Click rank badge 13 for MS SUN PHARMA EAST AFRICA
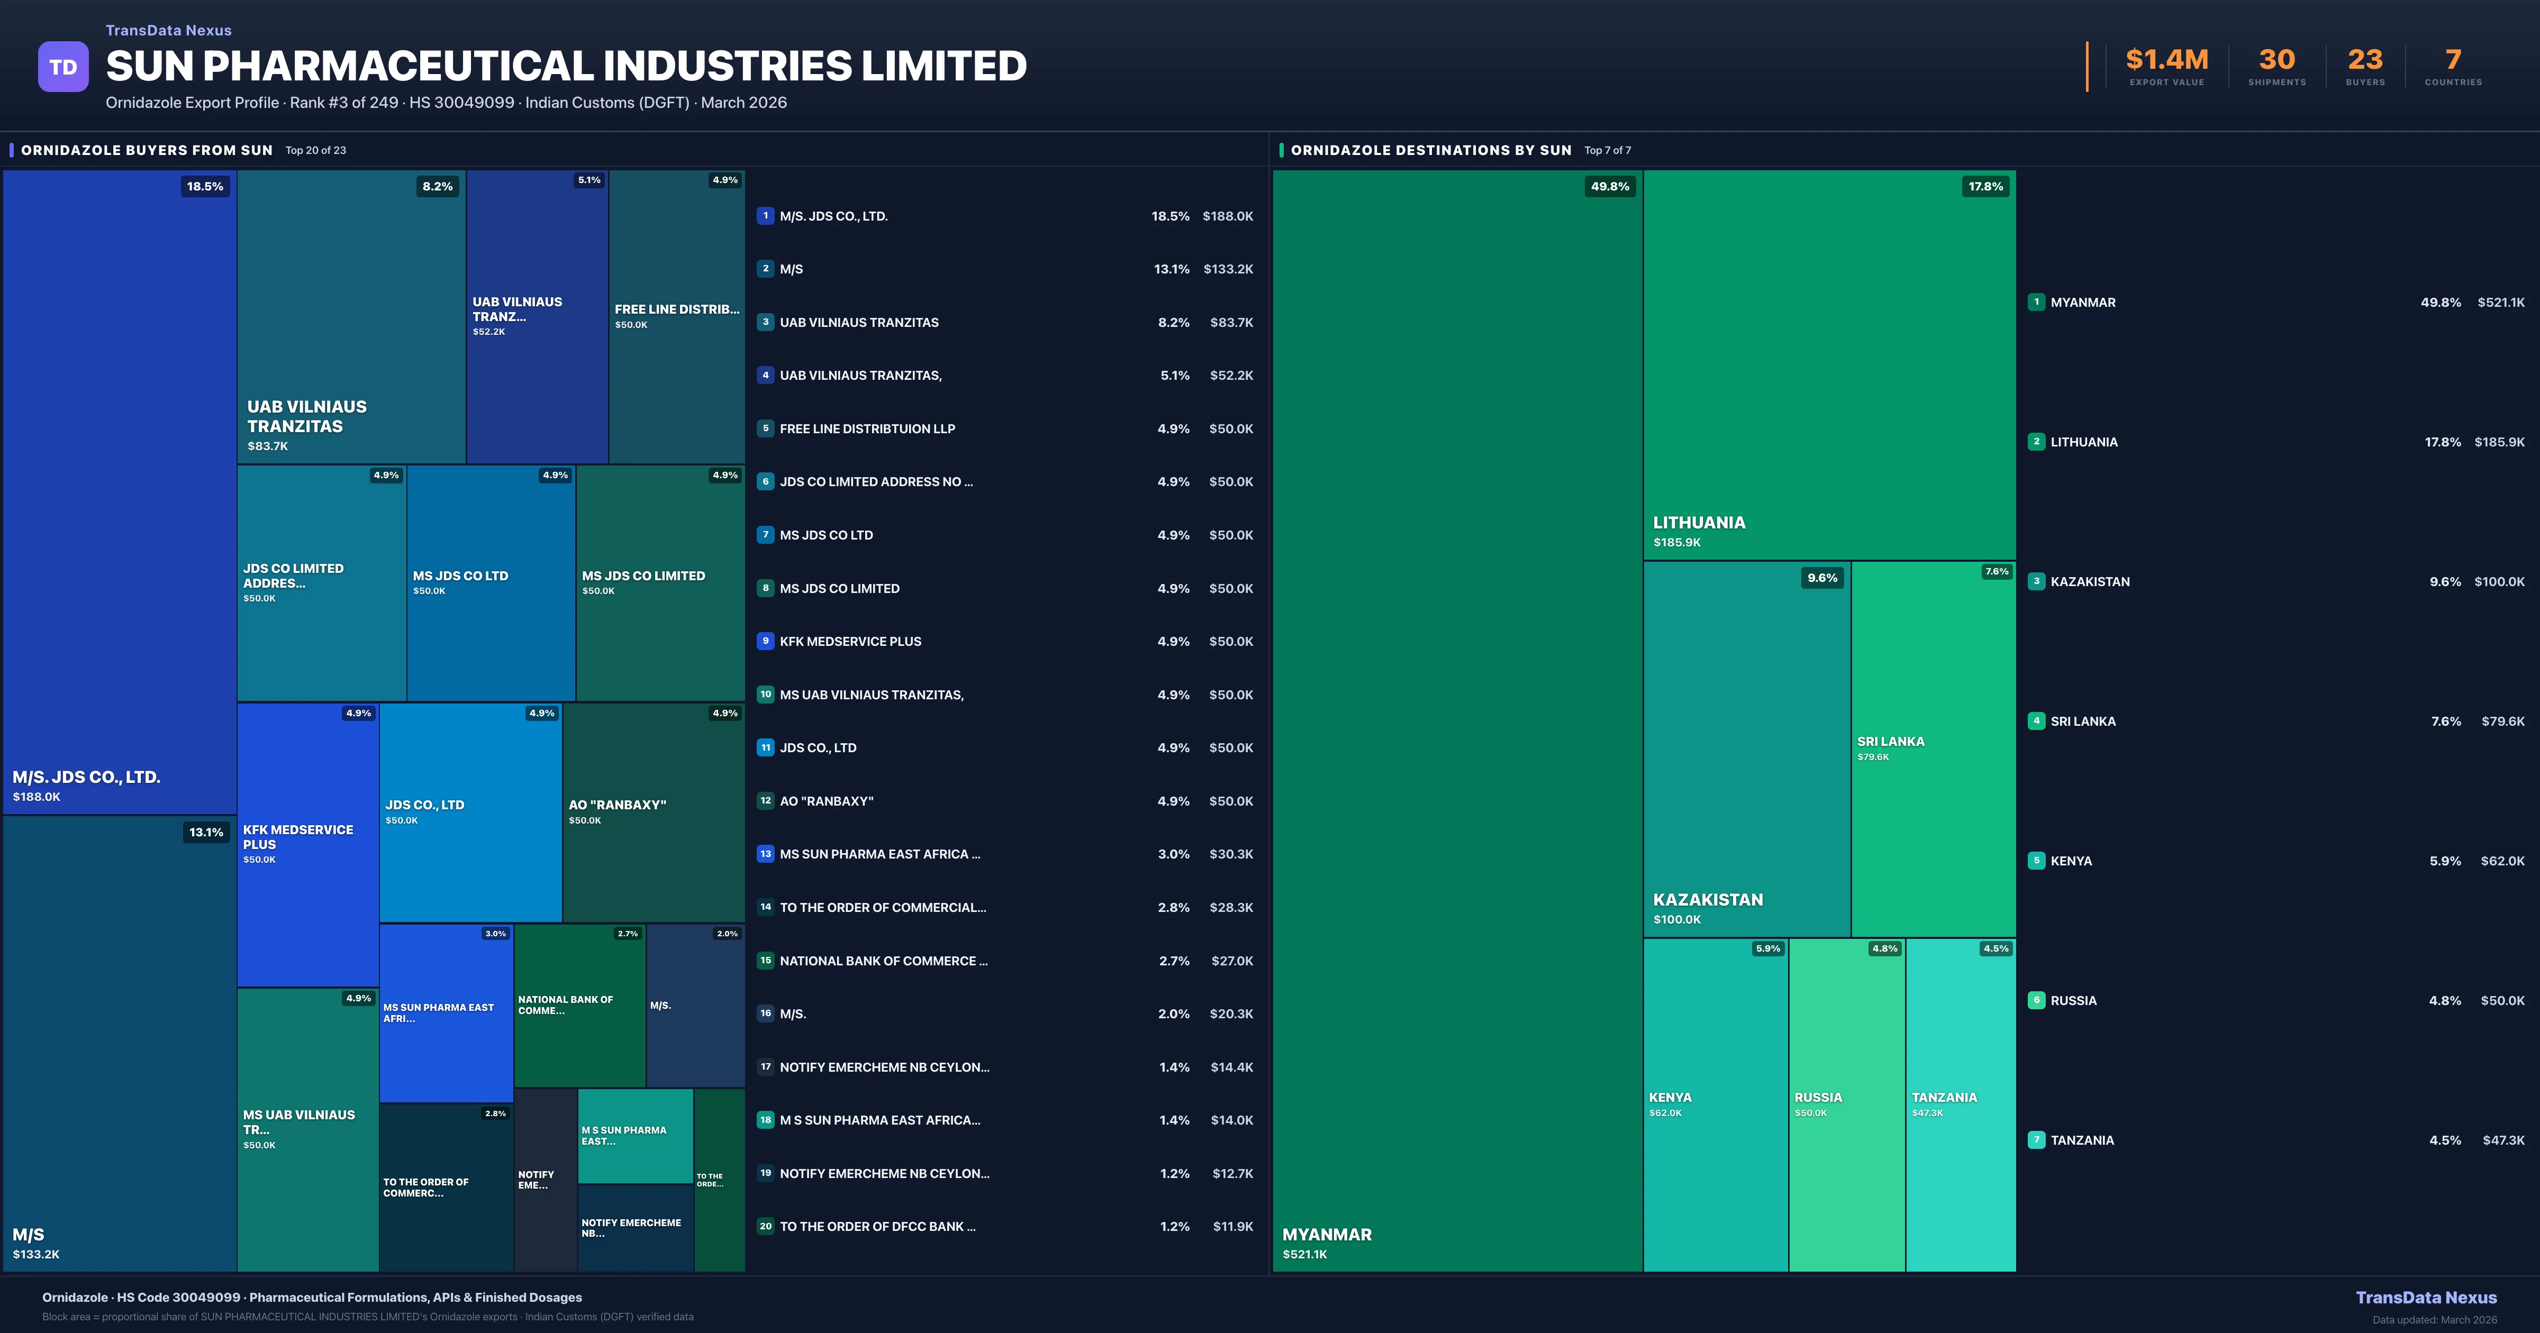Viewport: 2540px width, 1333px height. click(x=765, y=854)
